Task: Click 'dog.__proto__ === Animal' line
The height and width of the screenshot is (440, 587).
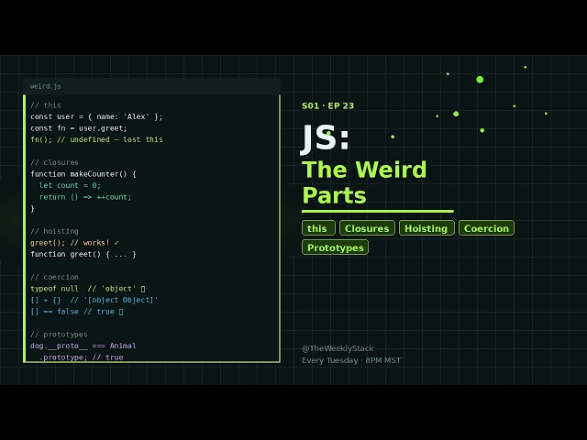Action: [x=83, y=346]
